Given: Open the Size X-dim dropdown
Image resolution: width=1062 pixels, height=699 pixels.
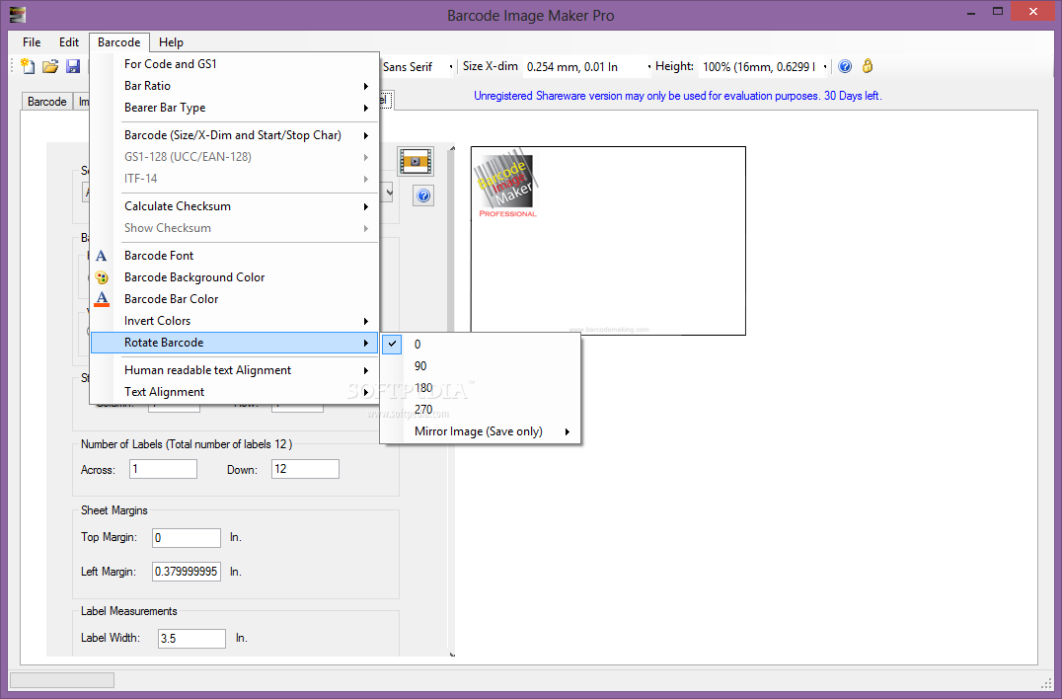Looking at the screenshot, I should [x=648, y=66].
